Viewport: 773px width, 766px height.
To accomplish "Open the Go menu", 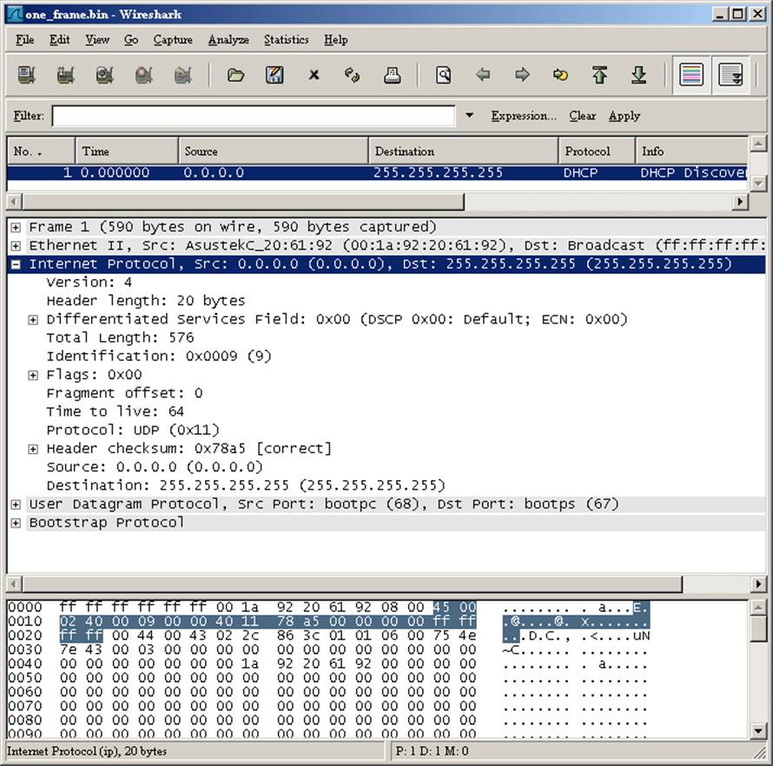I will pyautogui.click(x=130, y=39).
